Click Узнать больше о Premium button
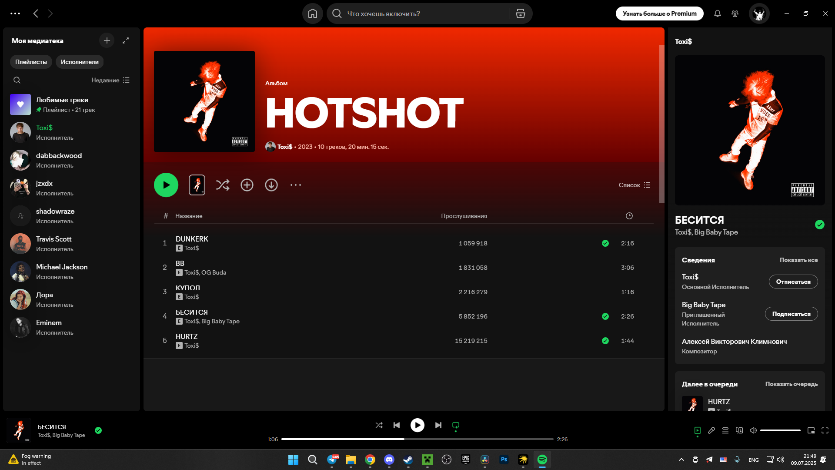The height and width of the screenshot is (470, 835). click(x=659, y=13)
